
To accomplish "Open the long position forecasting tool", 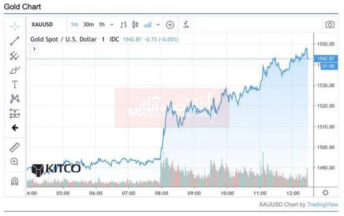I will pyautogui.click(x=15, y=113).
